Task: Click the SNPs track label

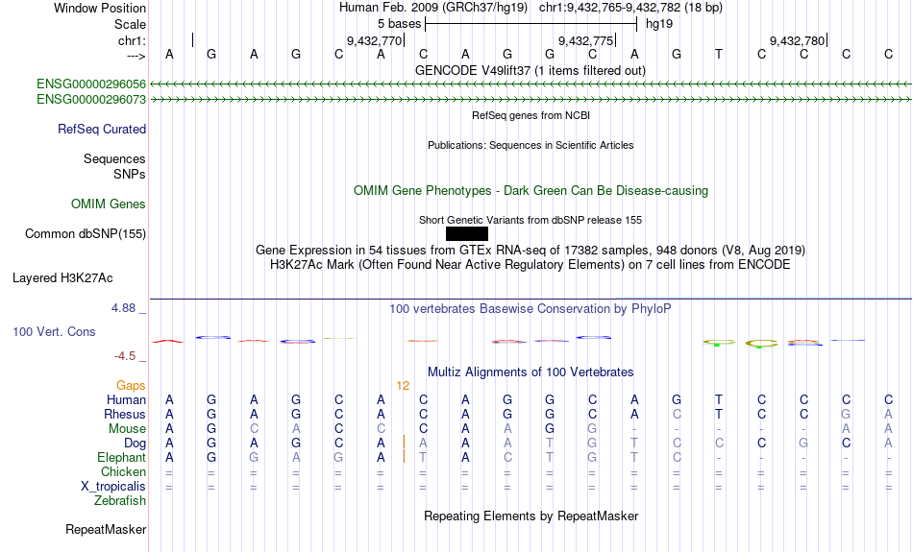Action: point(130,174)
